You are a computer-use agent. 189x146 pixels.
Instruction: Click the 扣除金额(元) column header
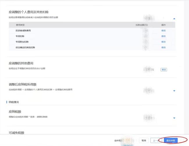pos(142,25)
